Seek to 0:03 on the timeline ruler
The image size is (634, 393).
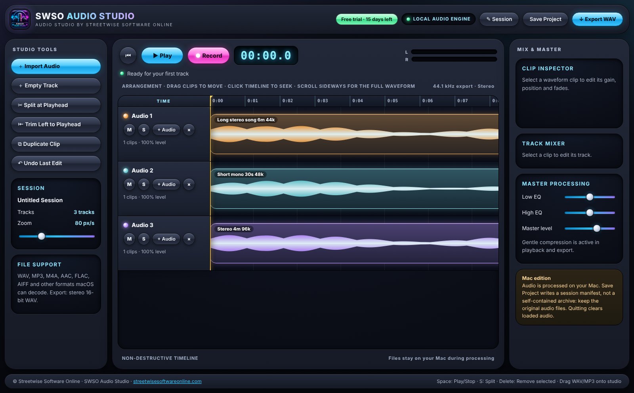pyautogui.click(x=323, y=101)
